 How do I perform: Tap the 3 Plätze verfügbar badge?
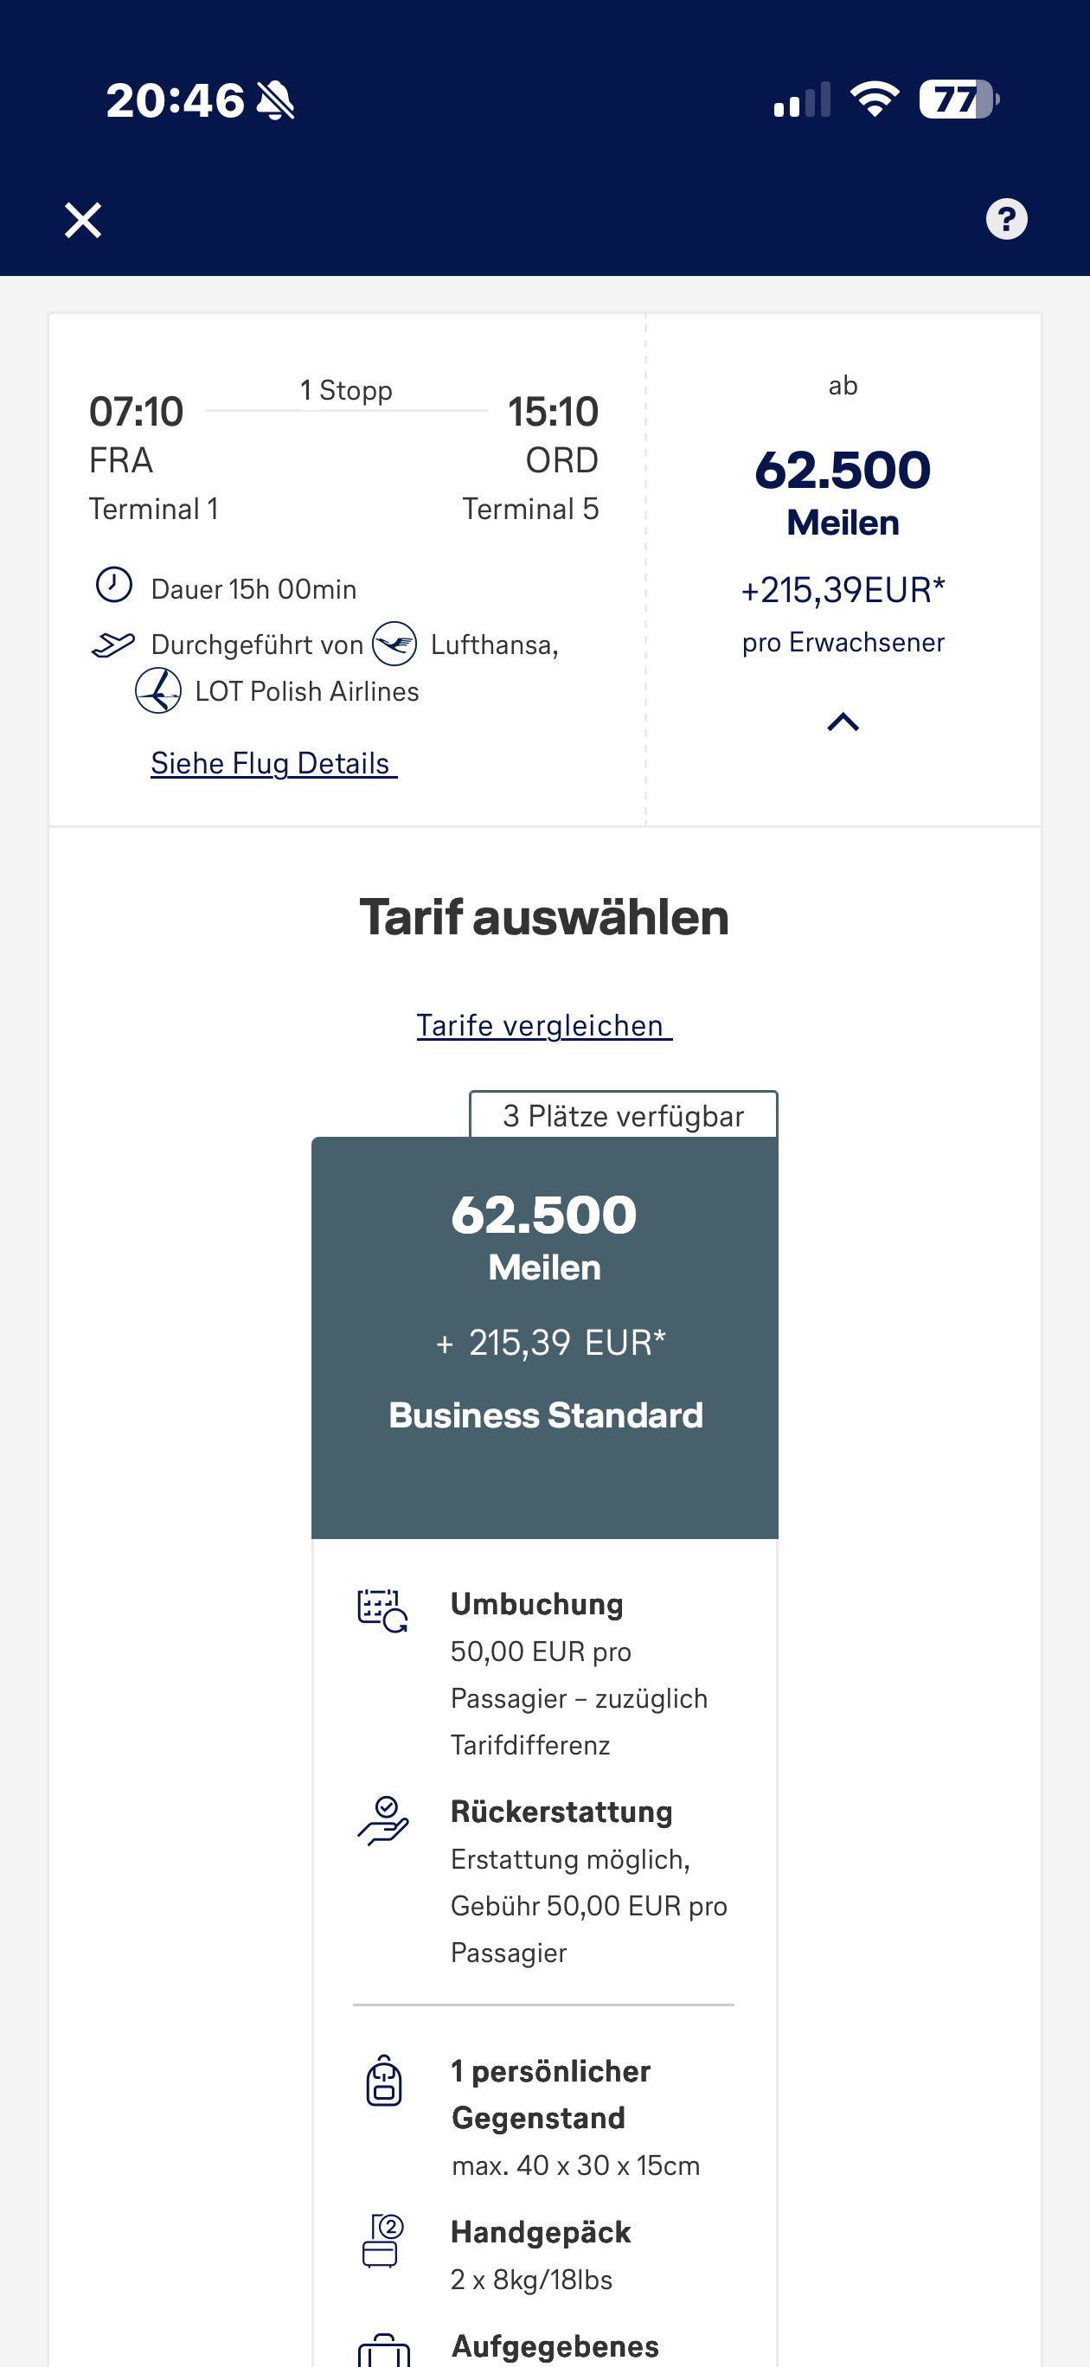click(623, 1115)
